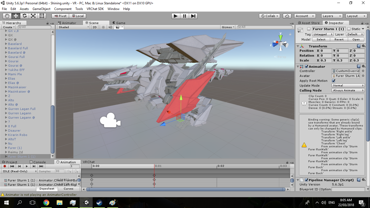This screenshot has height=208, width=370.
Task: Click the Transform help book icon
Action: [359, 46]
